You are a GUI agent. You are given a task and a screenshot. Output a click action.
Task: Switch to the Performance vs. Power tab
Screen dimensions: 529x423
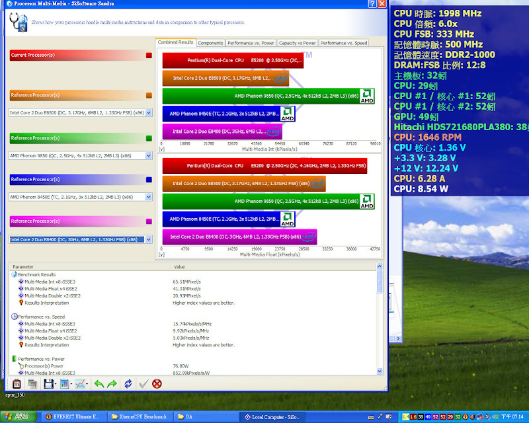[x=250, y=43]
